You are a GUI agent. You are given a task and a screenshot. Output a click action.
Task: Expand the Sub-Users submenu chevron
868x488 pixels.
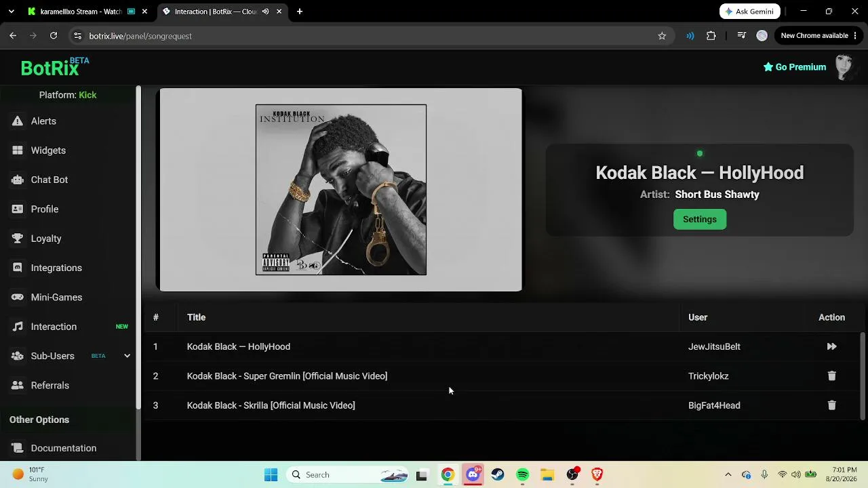127,356
